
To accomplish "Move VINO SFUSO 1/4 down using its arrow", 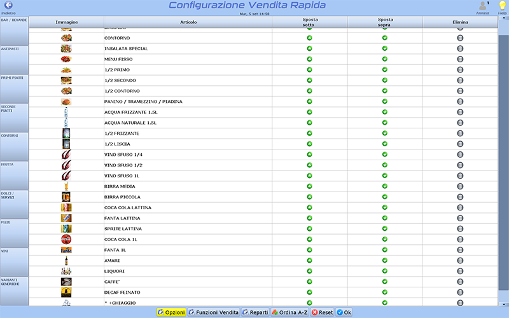I will click(309, 155).
